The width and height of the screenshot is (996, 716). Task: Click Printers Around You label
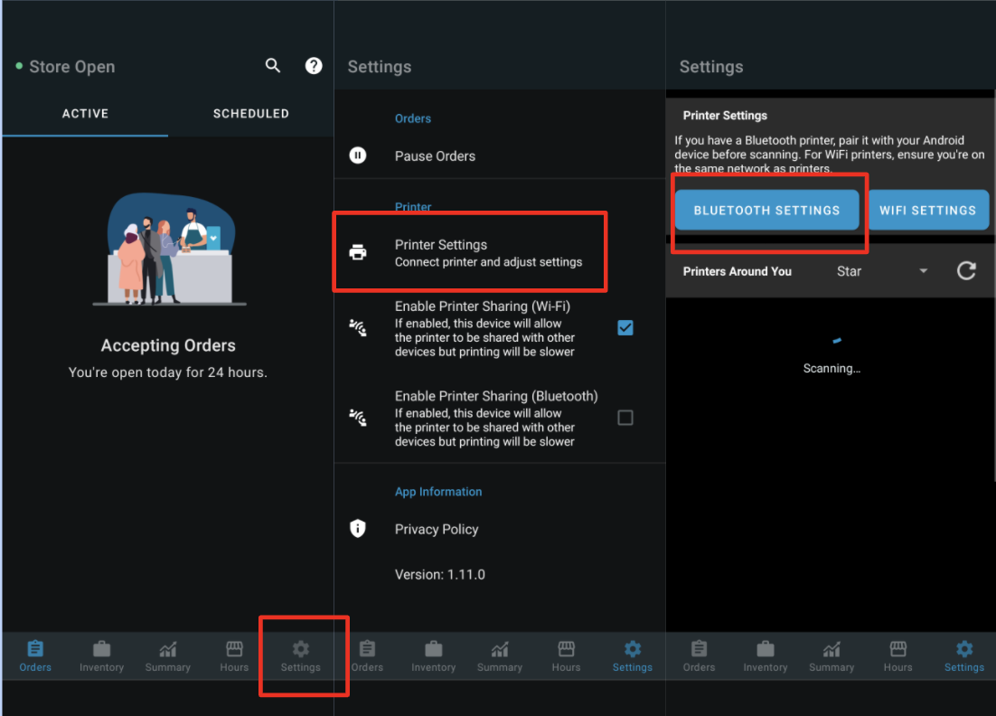pyautogui.click(x=737, y=271)
